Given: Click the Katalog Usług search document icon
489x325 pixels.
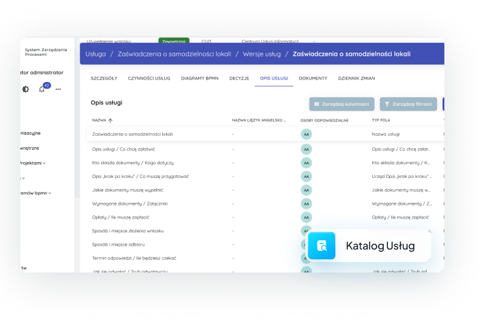Looking at the screenshot, I should point(322,246).
